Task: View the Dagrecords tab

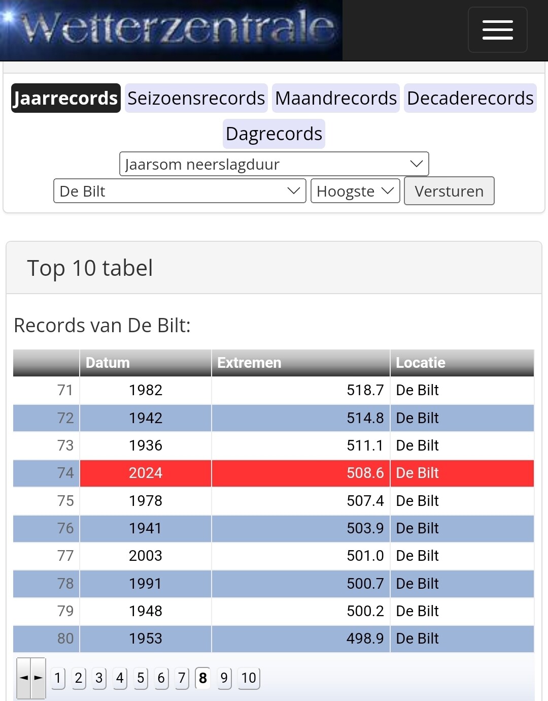Action: [x=274, y=134]
